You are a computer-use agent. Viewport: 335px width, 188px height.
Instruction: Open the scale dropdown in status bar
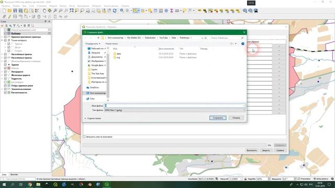[x=241, y=179]
